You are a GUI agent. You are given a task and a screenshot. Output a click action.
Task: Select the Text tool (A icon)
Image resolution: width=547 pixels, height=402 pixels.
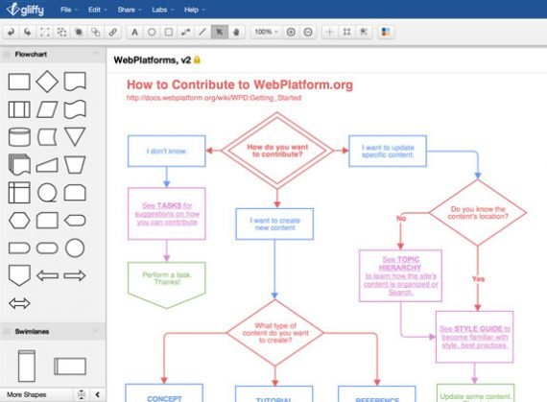click(x=134, y=32)
